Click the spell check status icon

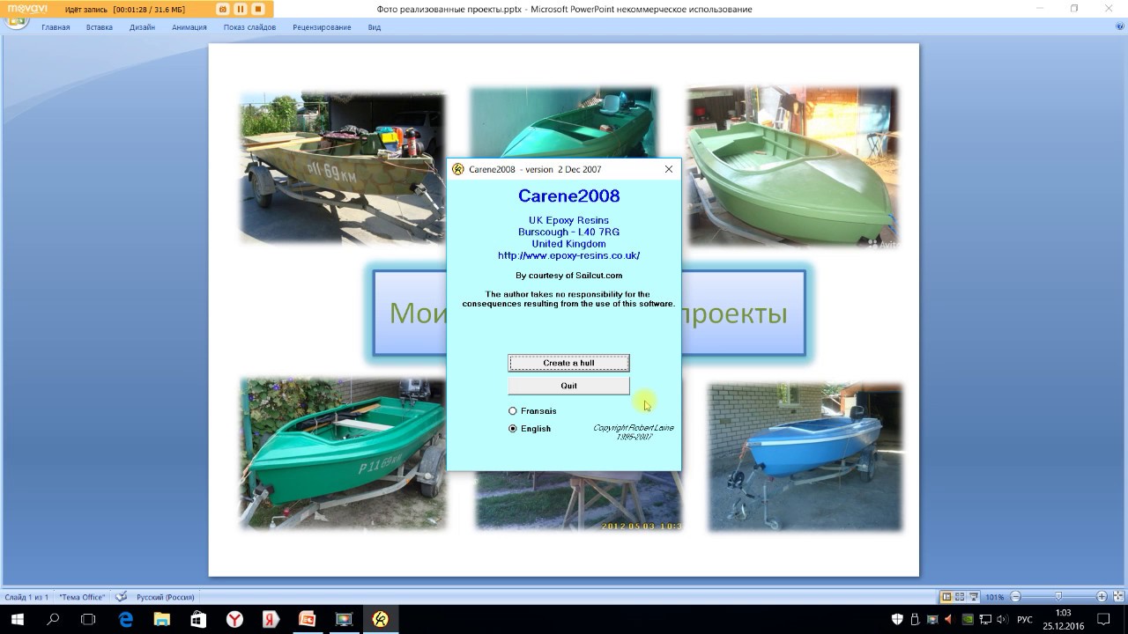click(x=121, y=597)
